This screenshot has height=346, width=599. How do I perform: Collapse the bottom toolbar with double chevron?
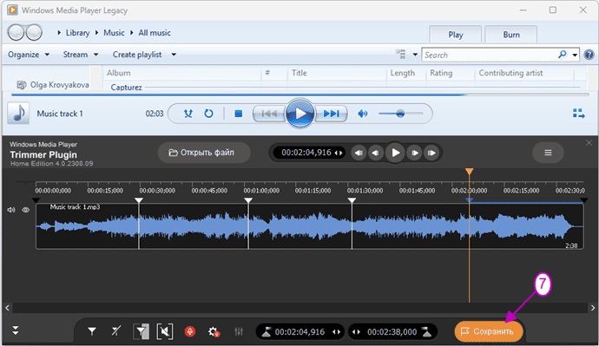click(16, 330)
